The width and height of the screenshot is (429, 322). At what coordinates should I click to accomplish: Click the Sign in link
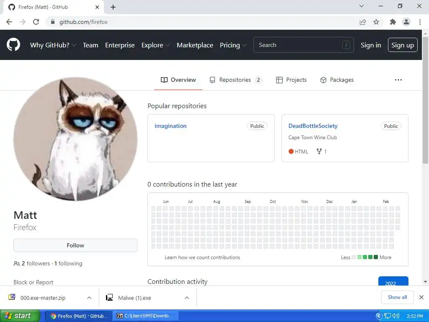point(371,45)
